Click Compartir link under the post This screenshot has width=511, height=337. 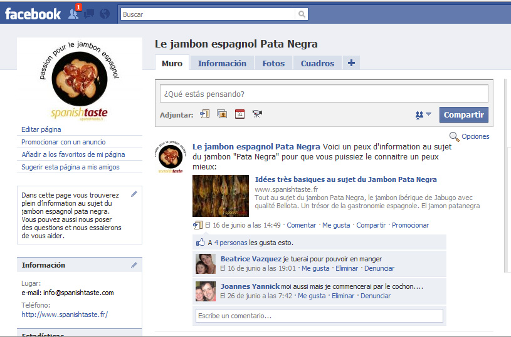[371, 225]
